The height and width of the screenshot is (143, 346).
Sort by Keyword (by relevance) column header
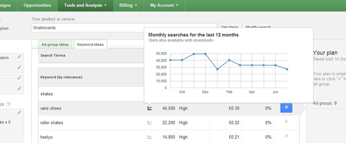pyautogui.click(x=61, y=77)
